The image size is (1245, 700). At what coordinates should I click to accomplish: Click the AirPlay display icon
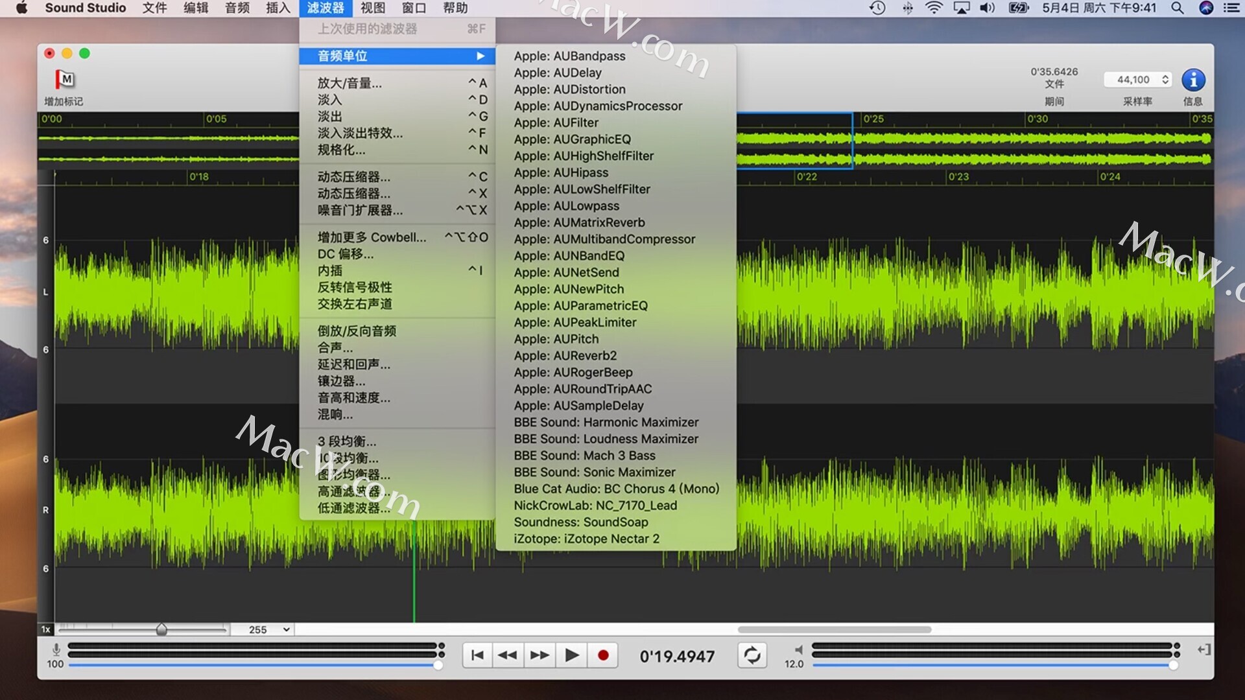coord(962,8)
